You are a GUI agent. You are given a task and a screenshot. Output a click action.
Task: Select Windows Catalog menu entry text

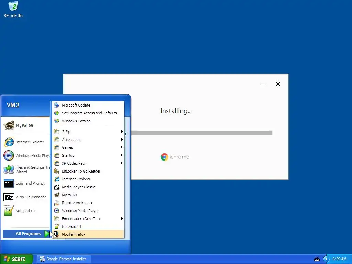76,121
